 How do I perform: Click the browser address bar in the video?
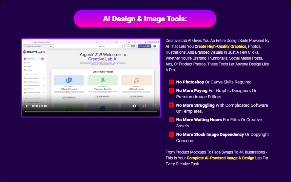[74, 42]
